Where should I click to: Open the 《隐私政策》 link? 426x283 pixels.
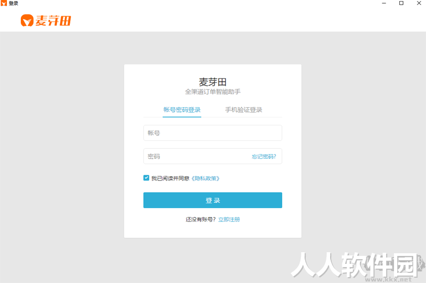(206, 178)
